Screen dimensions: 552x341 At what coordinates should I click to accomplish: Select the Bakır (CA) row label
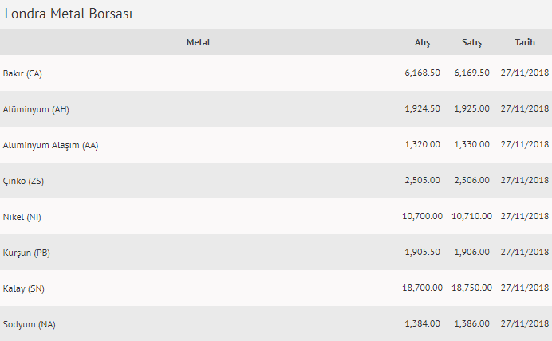point(22,73)
